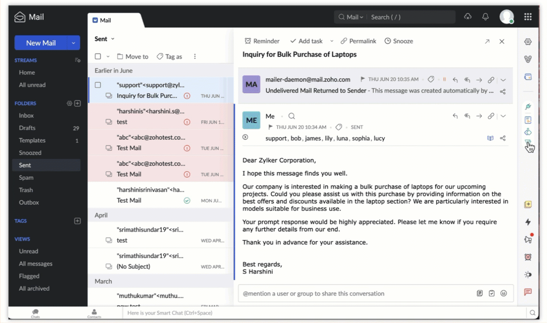Reply all to the Me message
Image resolution: width=547 pixels, height=323 pixels.
click(467, 116)
